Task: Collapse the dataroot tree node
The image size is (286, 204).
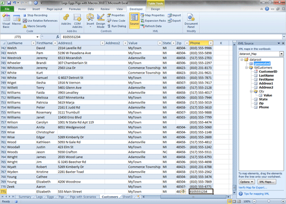Action: coord(241,60)
